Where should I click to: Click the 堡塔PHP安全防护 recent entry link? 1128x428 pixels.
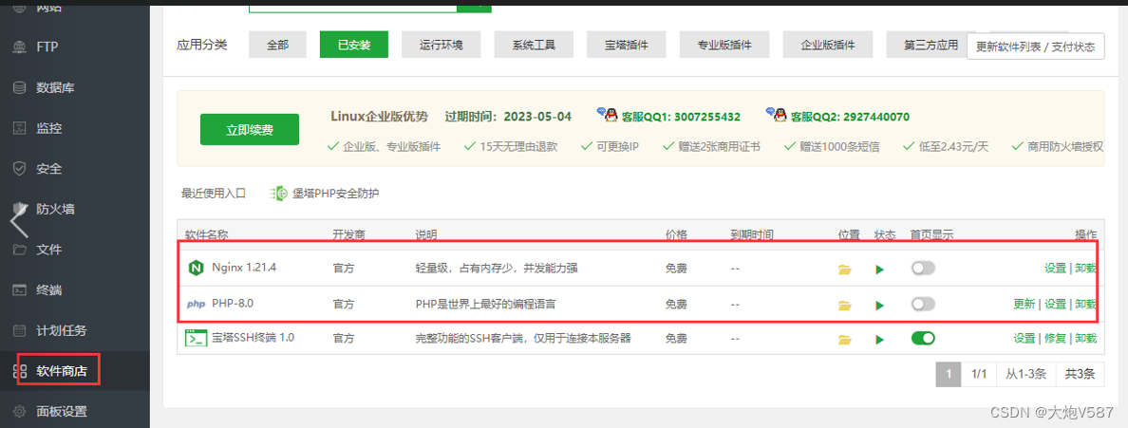335,194
